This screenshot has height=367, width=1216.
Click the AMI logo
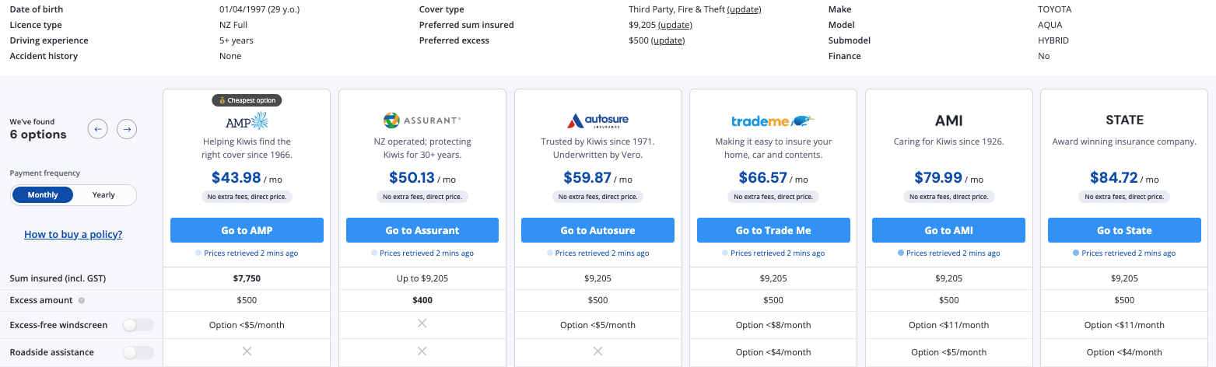[x=948, y=121]
